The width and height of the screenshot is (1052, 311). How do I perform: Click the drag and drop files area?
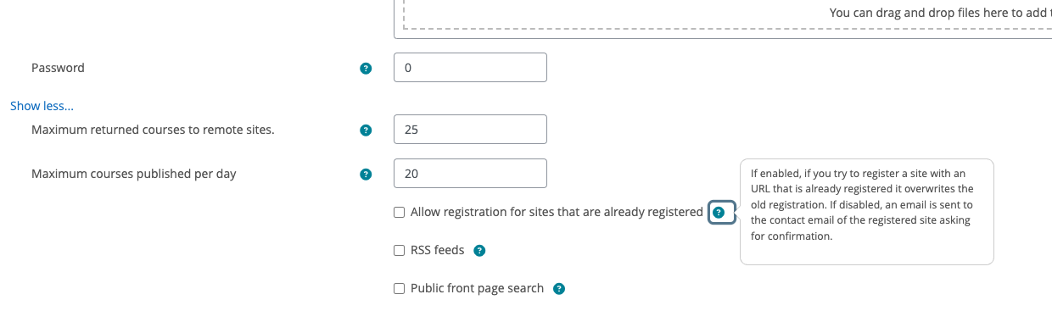[x=723, y=19]
